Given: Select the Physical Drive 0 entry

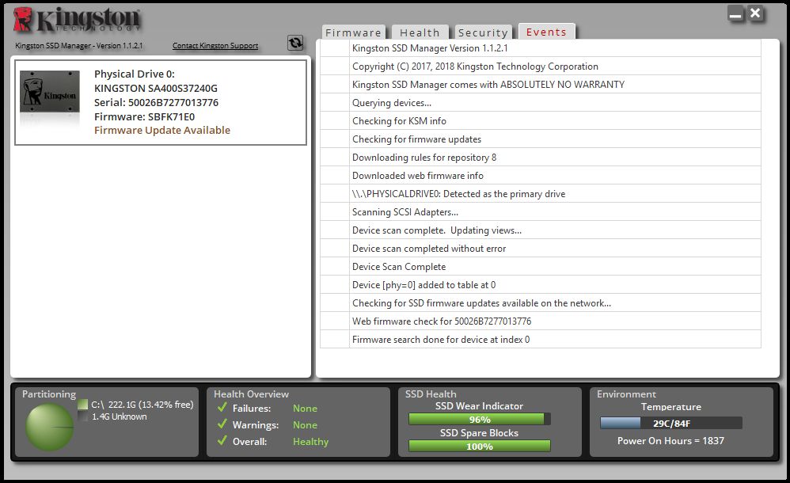Looking at the screenshot, I should click(x=161, y=102).
